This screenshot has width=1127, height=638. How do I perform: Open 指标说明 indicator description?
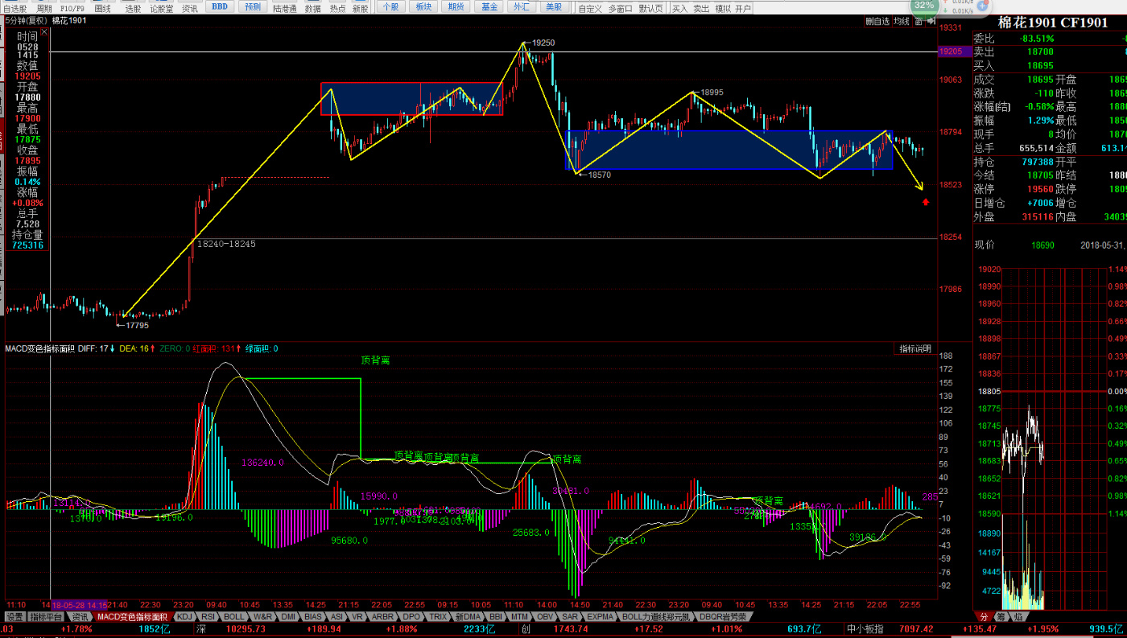(x=914, y=348)
